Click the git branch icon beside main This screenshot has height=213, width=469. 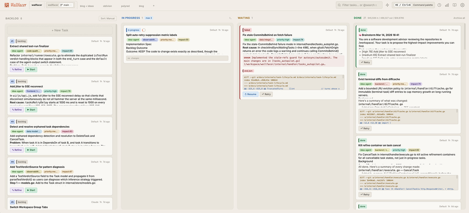click(x=62, y=5)
